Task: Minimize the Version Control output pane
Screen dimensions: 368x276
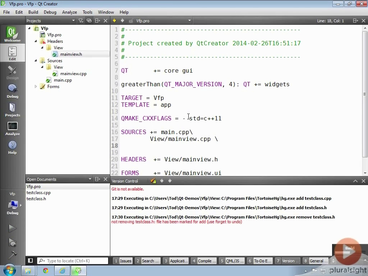Action: [x=355, y=181]
